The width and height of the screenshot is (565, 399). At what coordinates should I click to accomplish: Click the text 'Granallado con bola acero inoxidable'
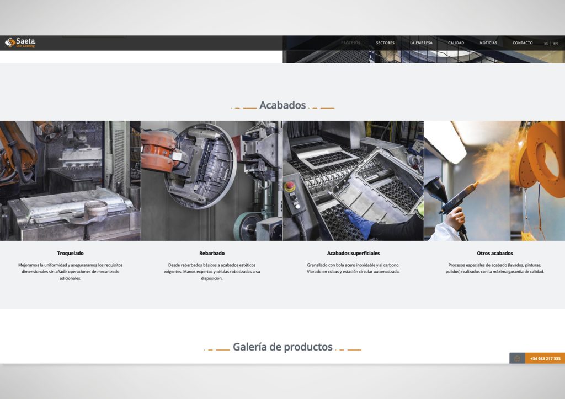354,268
